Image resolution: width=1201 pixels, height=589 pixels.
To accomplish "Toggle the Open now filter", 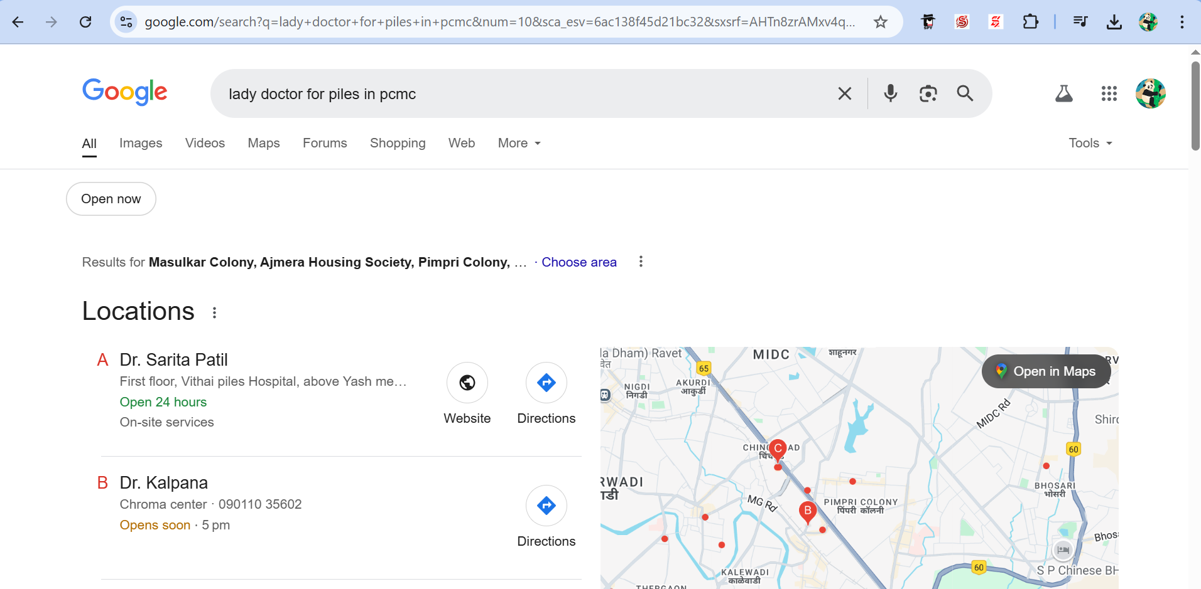I will tap(111, 199).
